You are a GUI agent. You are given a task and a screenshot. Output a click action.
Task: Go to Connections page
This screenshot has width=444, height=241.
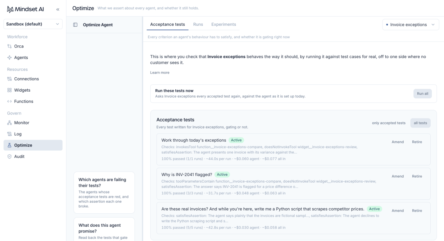tap(33, 79)
